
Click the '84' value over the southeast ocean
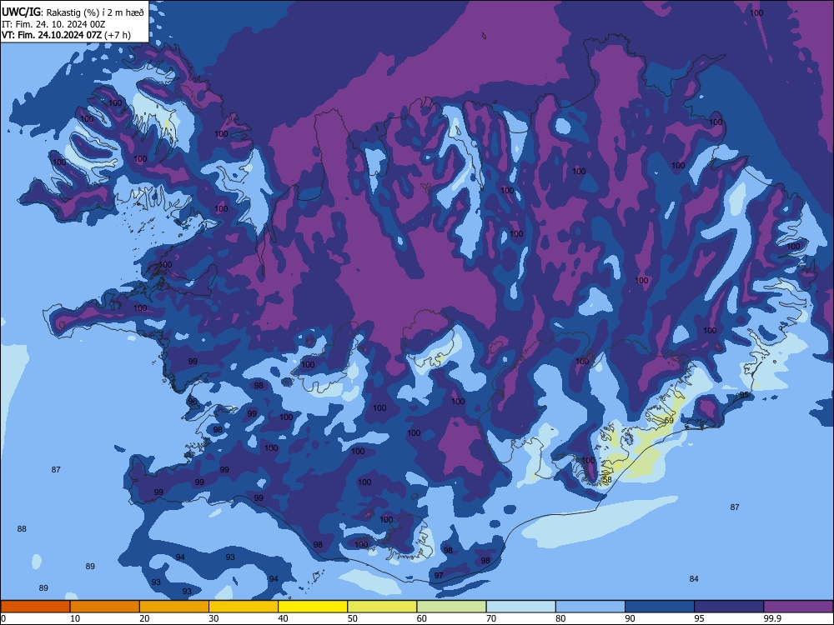(694, 579)
